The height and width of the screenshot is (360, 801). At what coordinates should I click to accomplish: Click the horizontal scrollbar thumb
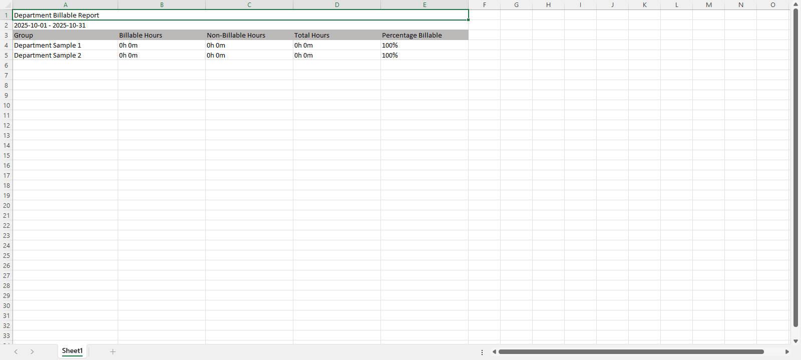coord(631,351)
